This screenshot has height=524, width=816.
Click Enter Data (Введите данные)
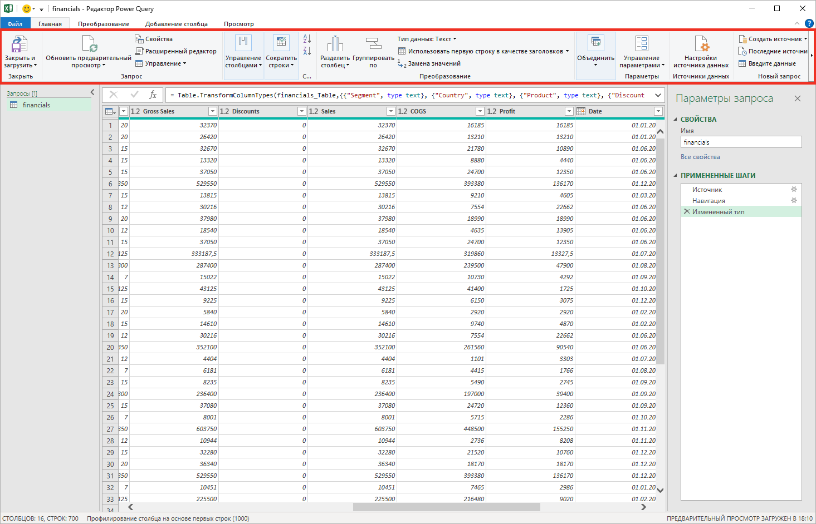(768, 63)
